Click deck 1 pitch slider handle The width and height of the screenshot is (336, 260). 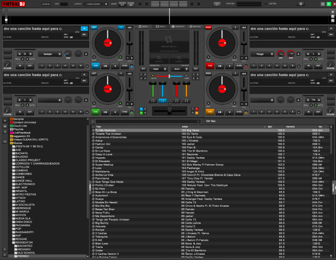(x=130, y=44)
